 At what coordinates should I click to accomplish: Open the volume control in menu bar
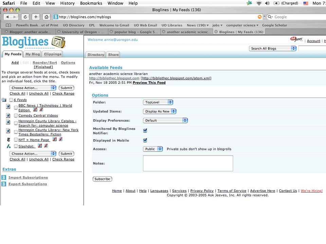pos(267,3)
